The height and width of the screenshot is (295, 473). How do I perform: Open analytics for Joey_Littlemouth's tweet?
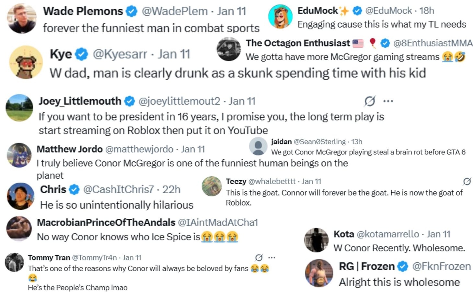point(369,100)
